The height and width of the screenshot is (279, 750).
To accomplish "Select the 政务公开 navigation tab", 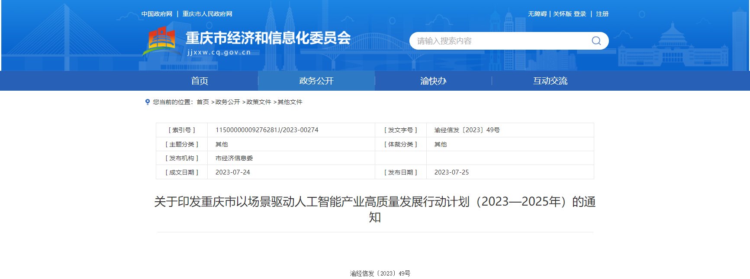I will tap(316, 81).
